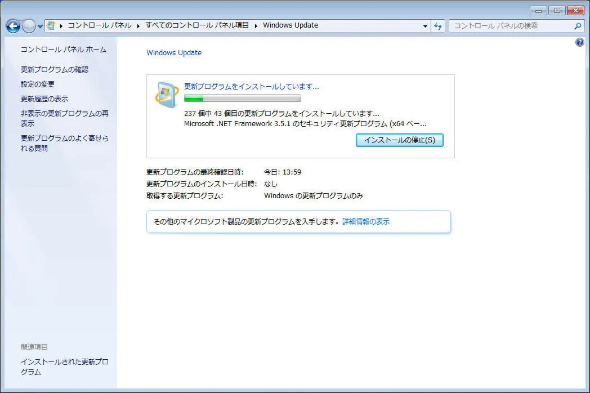This screenshot has width=590, height=393.
Task: Click the green installation progress bar
Action: tap(242, 98)
